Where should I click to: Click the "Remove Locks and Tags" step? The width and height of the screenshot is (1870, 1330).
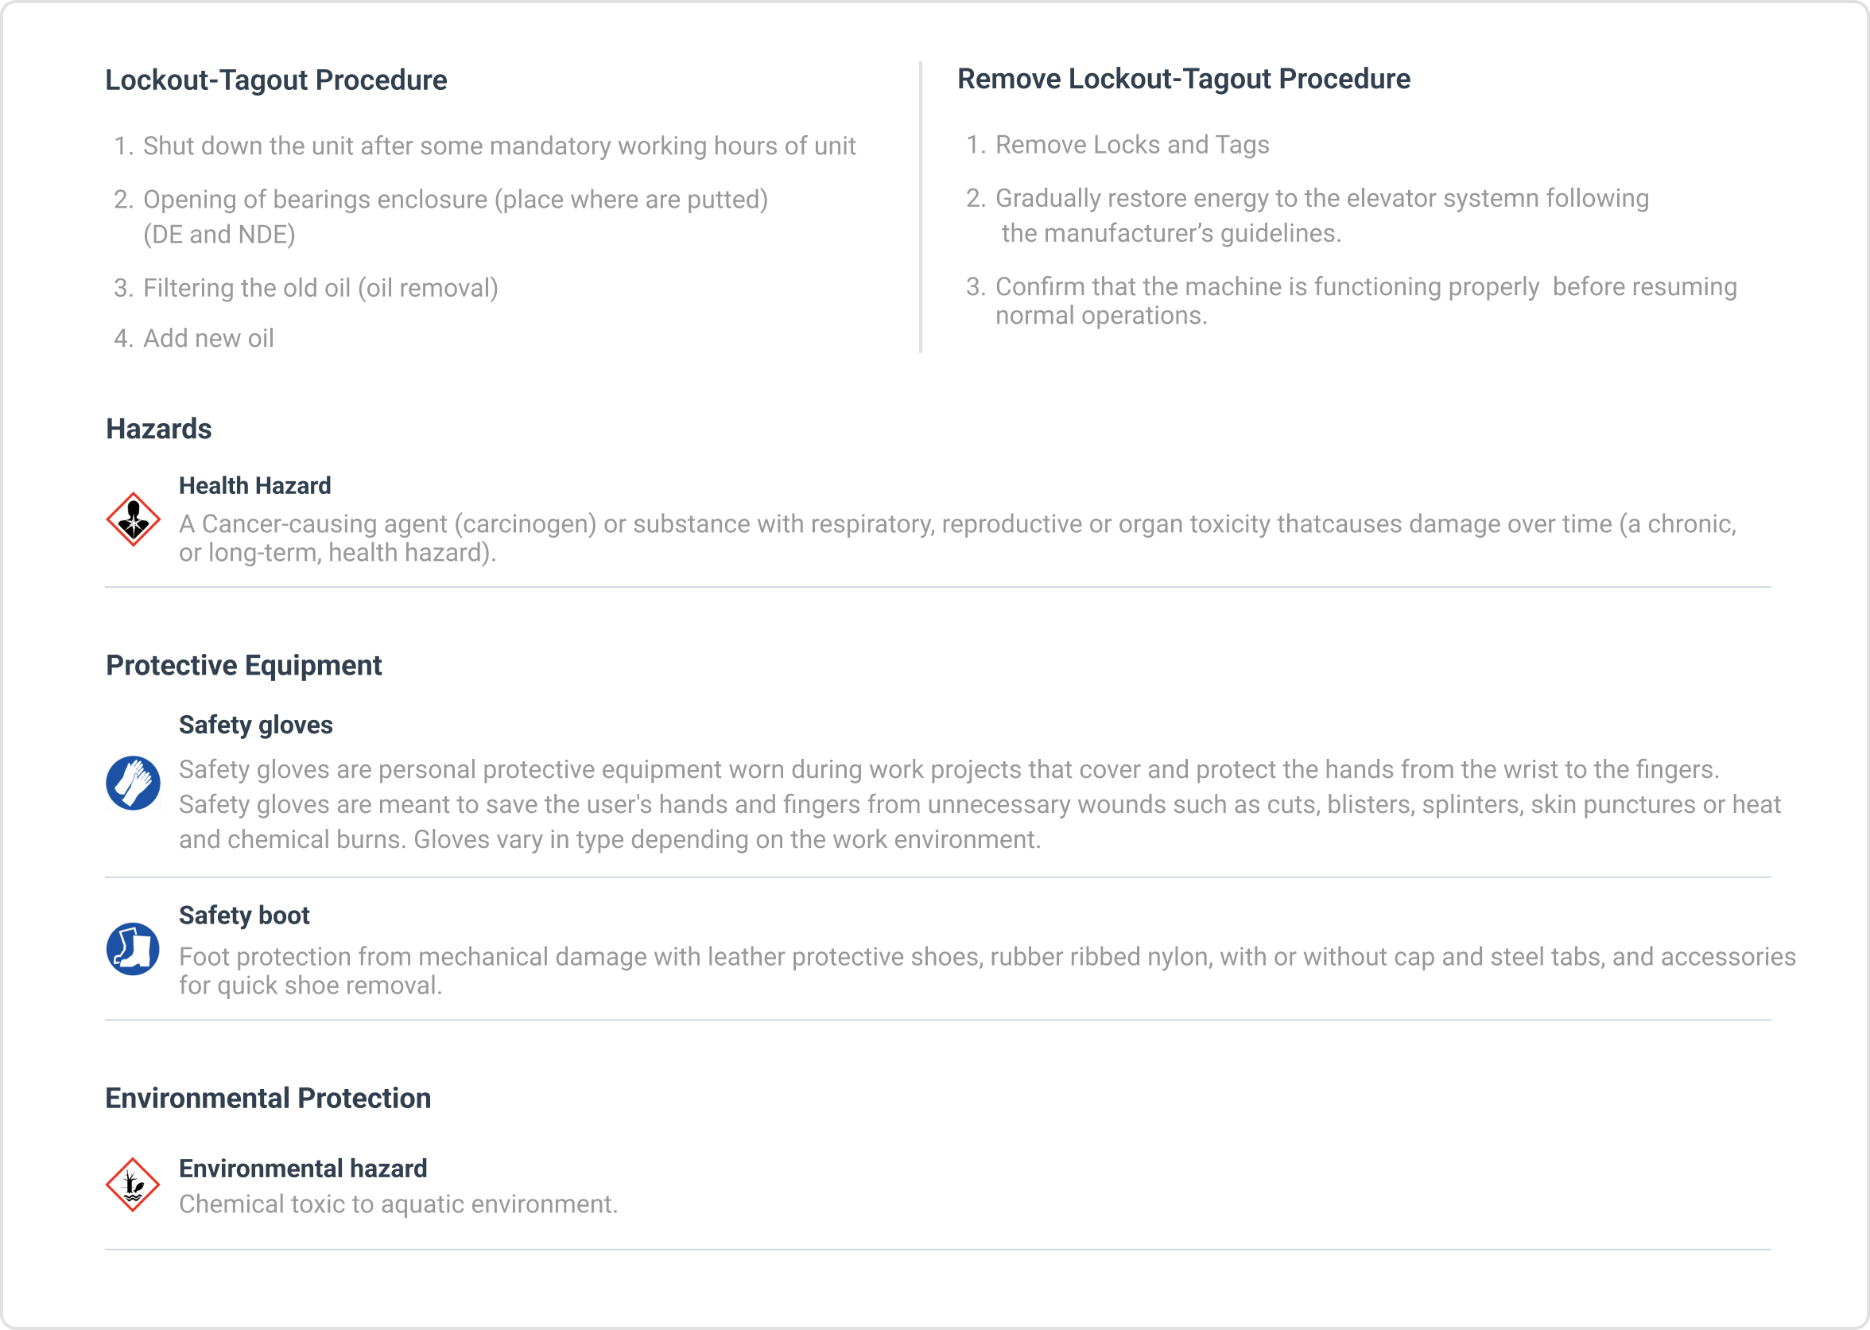point(1132,145)
